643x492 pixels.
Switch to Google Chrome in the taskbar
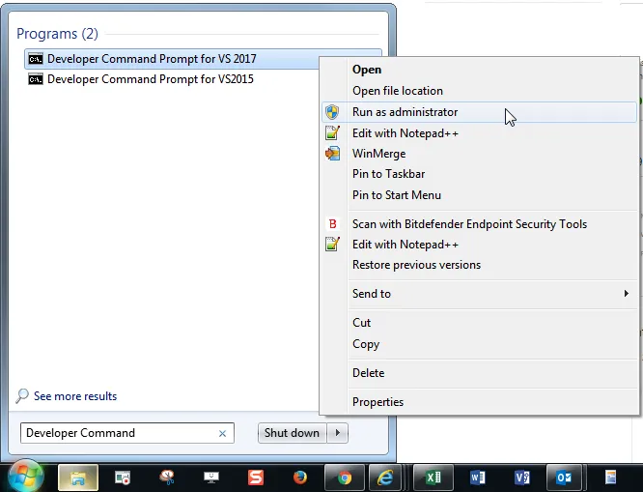click(345, 478)
